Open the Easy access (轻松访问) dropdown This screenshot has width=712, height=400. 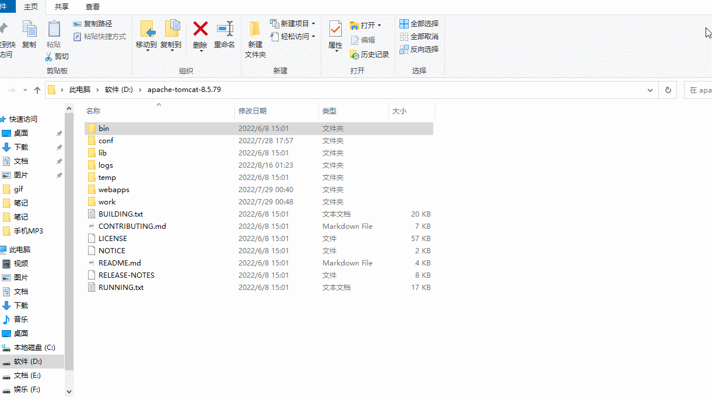tap(293, 37)
